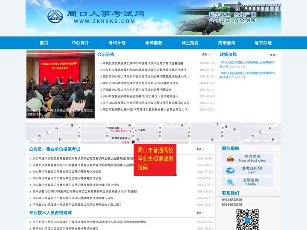Open 周口市大学生乡村医生公开招聘面试公告
The height and width of the screenshot is (230, 307).
click(140, 83)
